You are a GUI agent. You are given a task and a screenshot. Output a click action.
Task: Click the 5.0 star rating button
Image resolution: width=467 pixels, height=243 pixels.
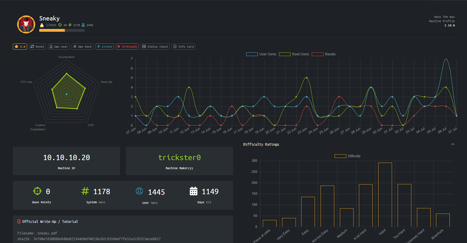20,47
